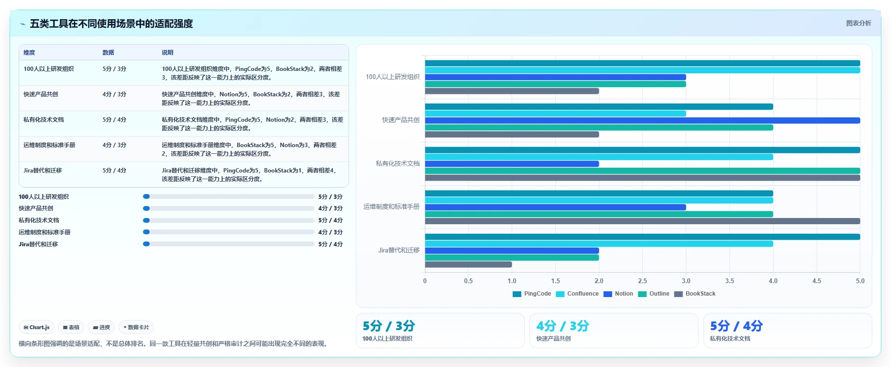891x367 pixels.
Task: Click the x-axis tick label 2.5
Action: [x=643, y=281]
